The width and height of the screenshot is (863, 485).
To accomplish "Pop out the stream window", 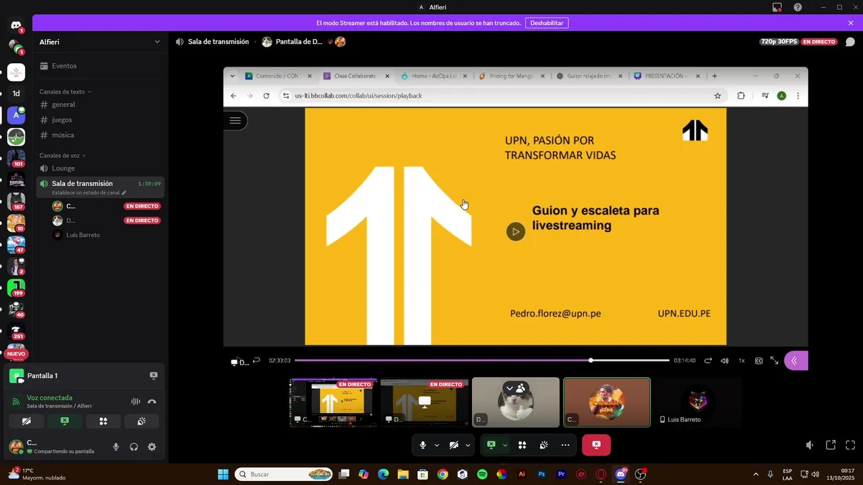I will pyautogui.click(x=831, y=445).
